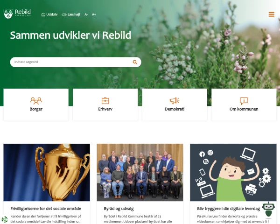This screenshot has width=280, height=224.
Task: Open Bliv tryggere i din digitale hverdag
Action: click(228, 209)
